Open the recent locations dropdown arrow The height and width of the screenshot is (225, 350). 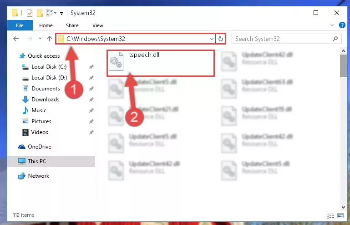(x=40, y=39)
